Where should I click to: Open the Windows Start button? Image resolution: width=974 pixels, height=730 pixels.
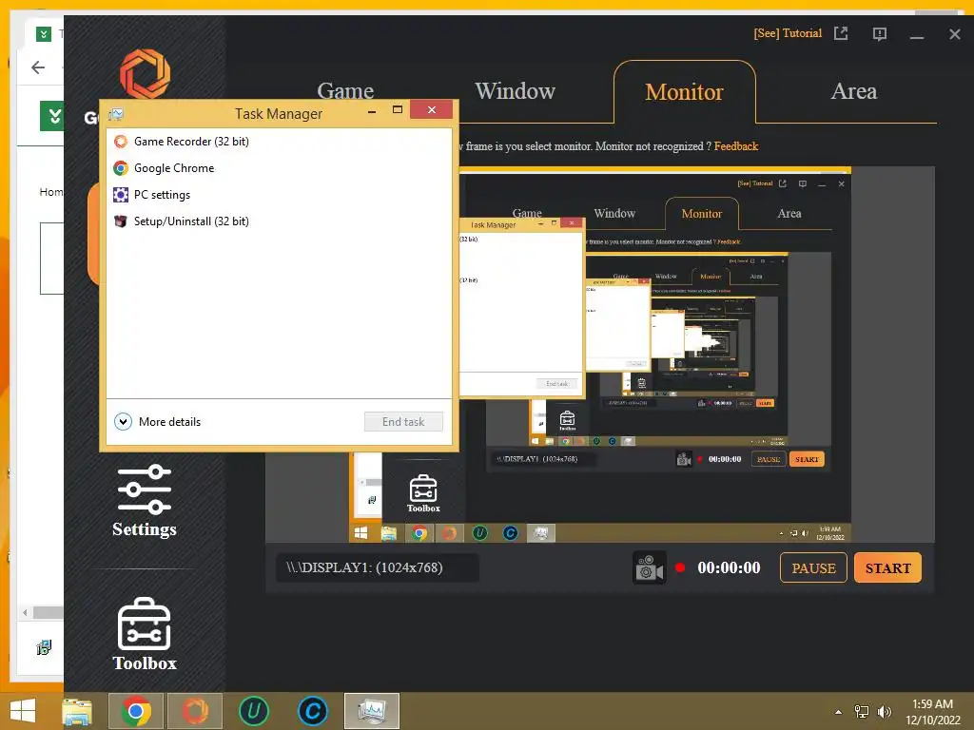(23, 711)
